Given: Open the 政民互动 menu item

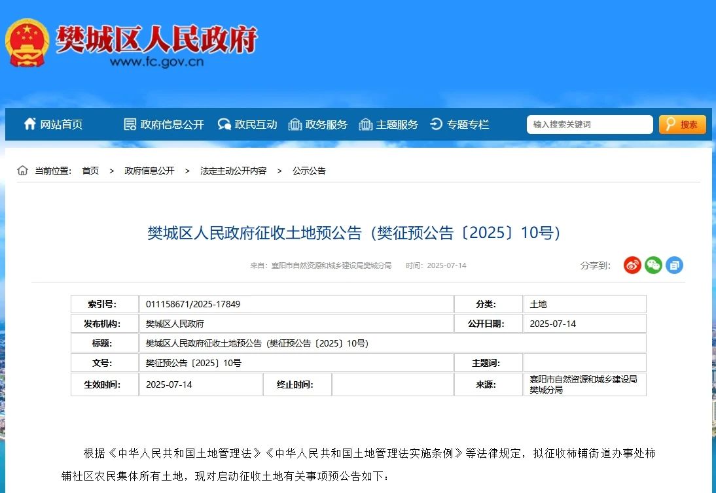Looking at the screenshot, I should point(256,124).
